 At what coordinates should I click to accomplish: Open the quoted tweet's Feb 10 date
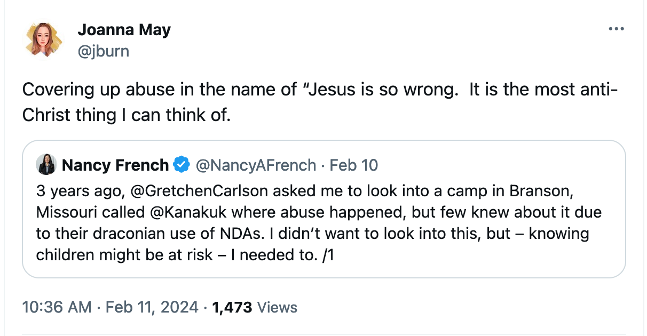353,165
